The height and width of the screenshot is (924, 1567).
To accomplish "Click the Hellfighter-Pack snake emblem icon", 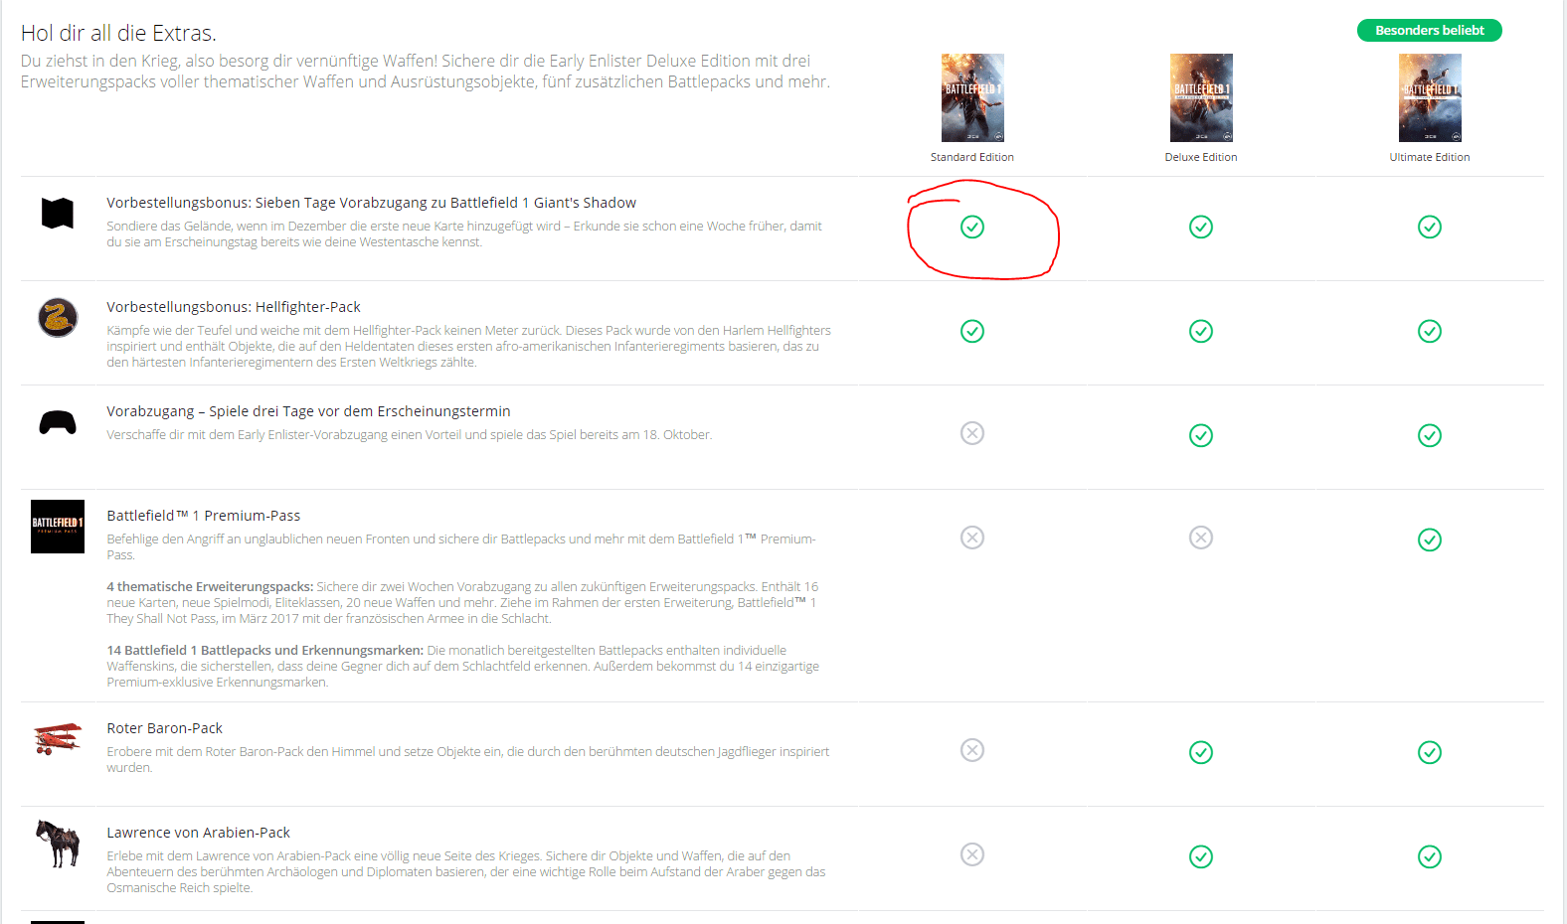I will [58, 318].
